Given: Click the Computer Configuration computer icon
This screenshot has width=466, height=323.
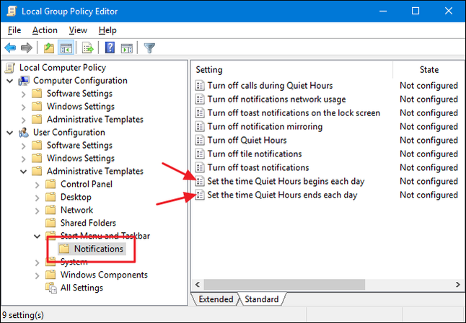Looking at the screenshot, I should [x=24, y=81].
